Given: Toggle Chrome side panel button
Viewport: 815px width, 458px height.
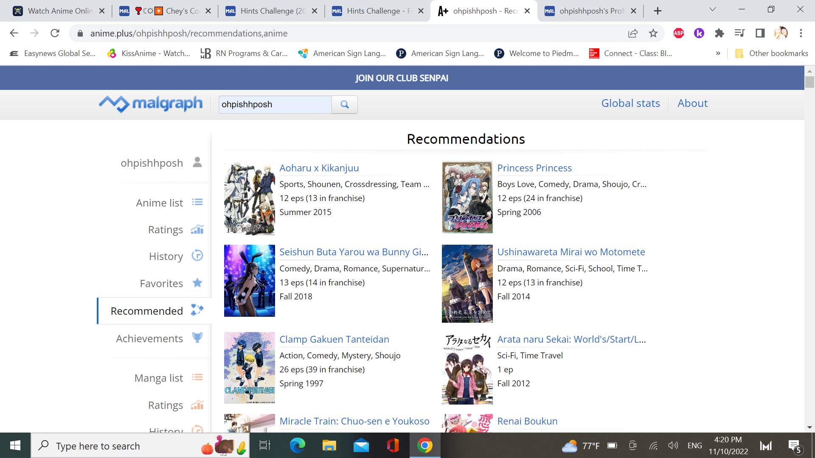Looking at the screenshot, I should pyautogui.click(x=760, y=33).
